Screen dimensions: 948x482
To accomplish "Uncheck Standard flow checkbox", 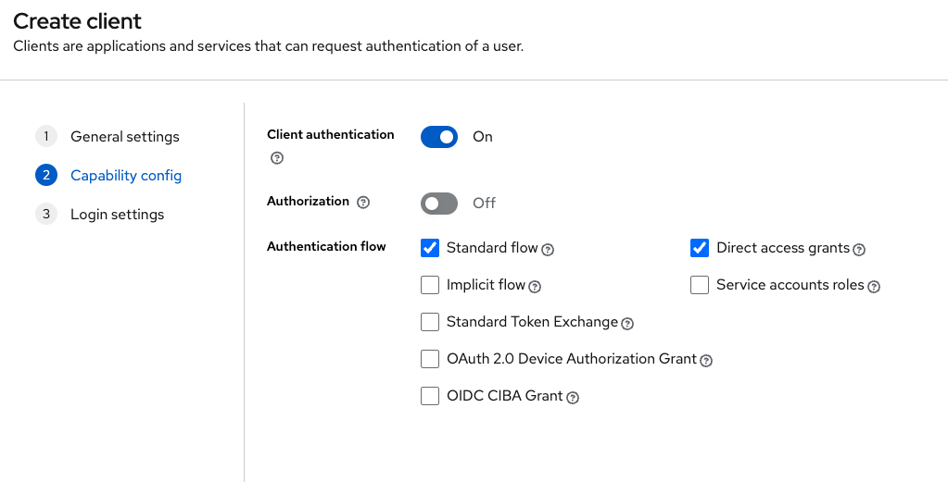I will [x=430, y=248].
